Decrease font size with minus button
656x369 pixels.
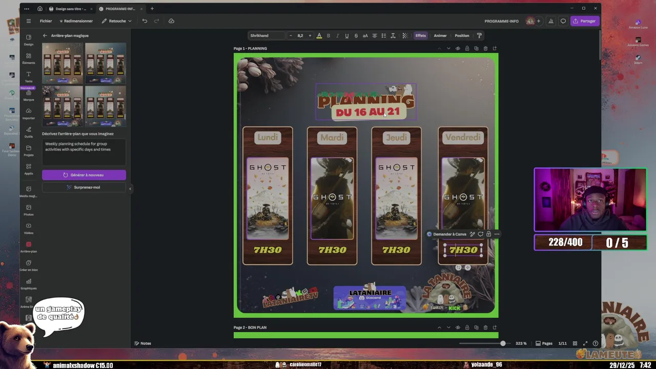[x=291, y=35]
